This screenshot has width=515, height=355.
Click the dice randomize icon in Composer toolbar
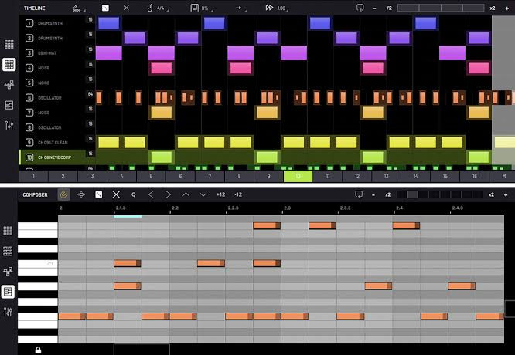click(98, 194)
